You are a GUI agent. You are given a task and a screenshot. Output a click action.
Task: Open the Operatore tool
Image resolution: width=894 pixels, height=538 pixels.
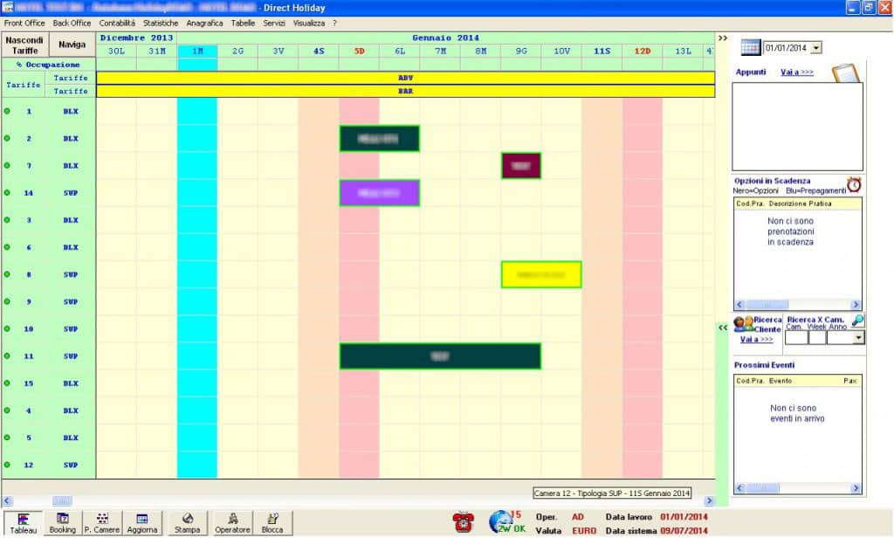click(x=232, y=523)
